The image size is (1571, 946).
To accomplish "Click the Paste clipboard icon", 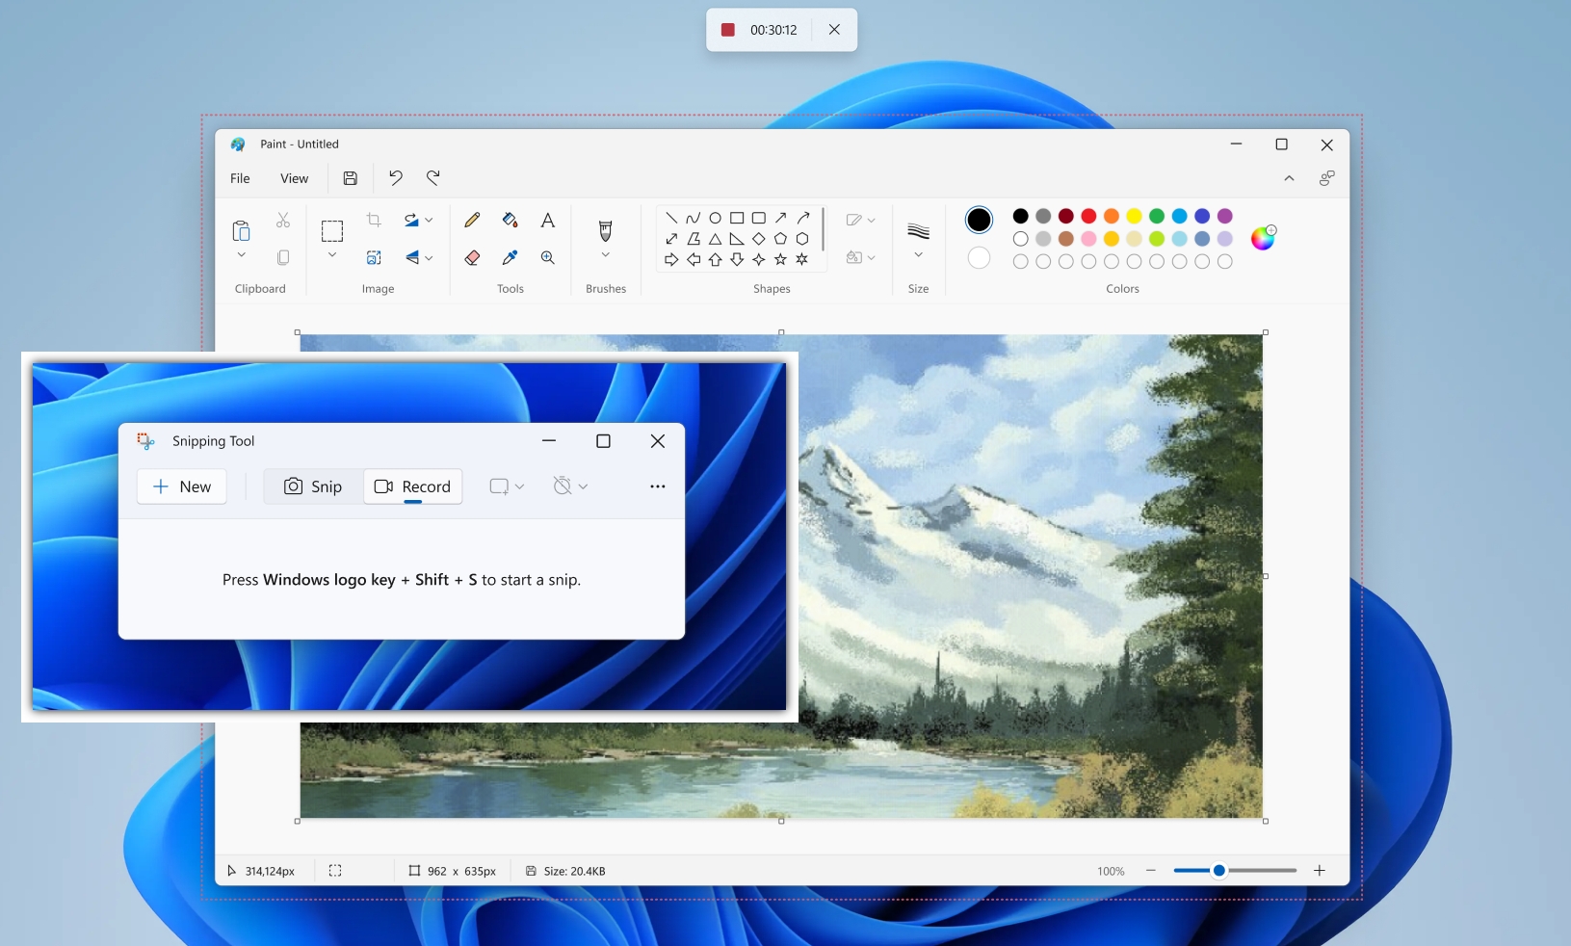I will [241, 230].
